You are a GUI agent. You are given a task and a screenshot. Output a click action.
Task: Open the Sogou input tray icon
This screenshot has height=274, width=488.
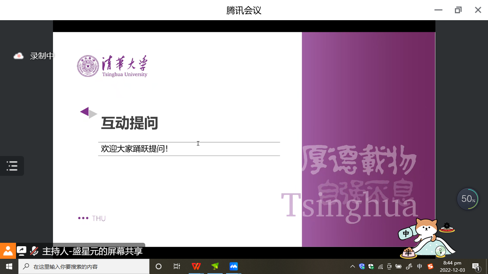(430, 266)
